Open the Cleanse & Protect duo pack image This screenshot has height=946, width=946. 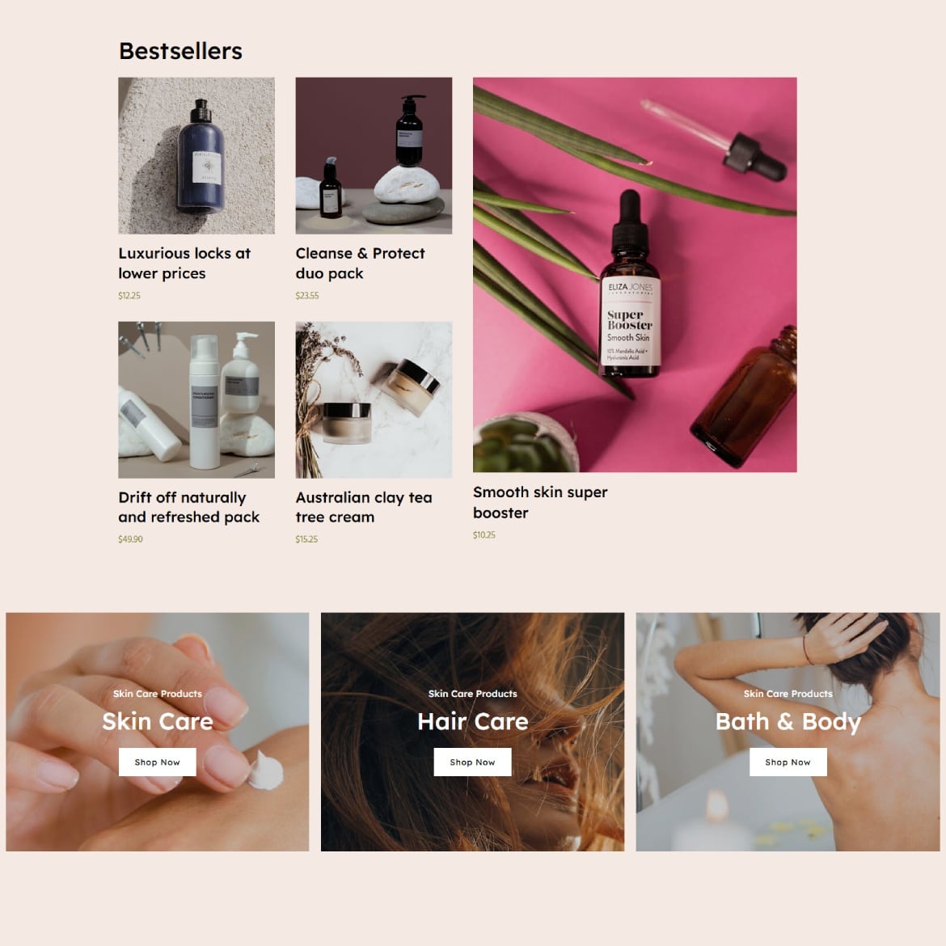374,155
